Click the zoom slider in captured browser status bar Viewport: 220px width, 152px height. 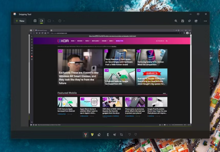click(x=178, y=125)
